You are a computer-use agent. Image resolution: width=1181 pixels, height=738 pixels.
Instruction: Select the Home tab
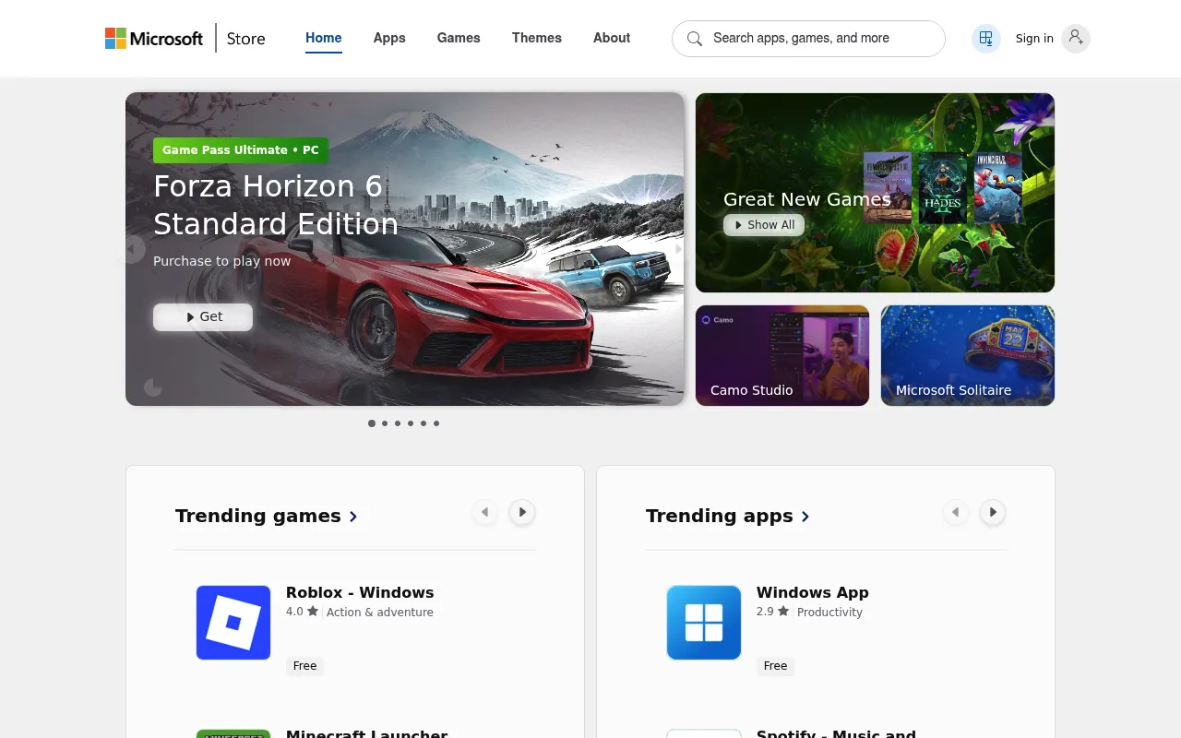tap(324, 38)
